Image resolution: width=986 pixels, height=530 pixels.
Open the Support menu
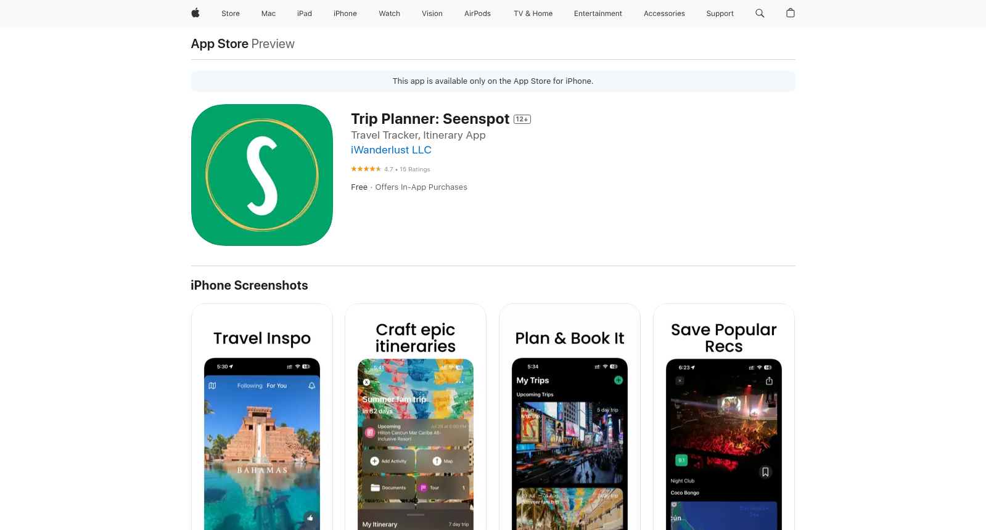pyautogui.click(x=720, y=14)
